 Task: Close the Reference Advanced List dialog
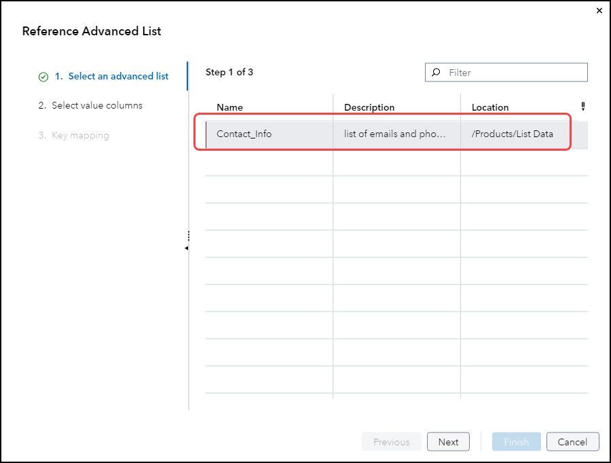599,11
